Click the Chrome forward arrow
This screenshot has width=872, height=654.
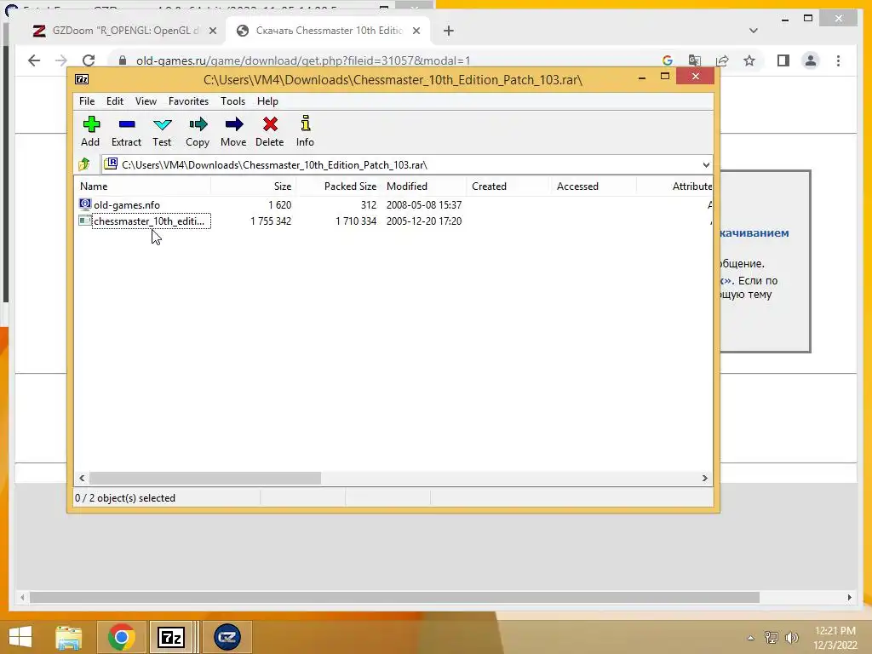tap(61, 60)
